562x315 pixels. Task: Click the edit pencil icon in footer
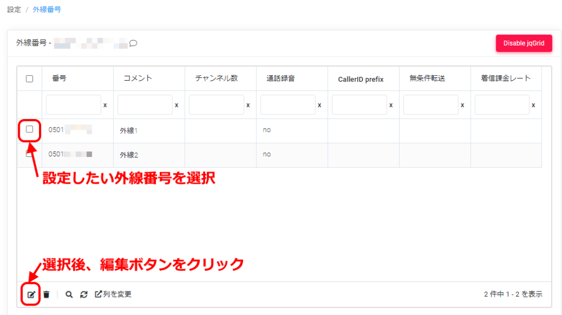pos(31,295)
